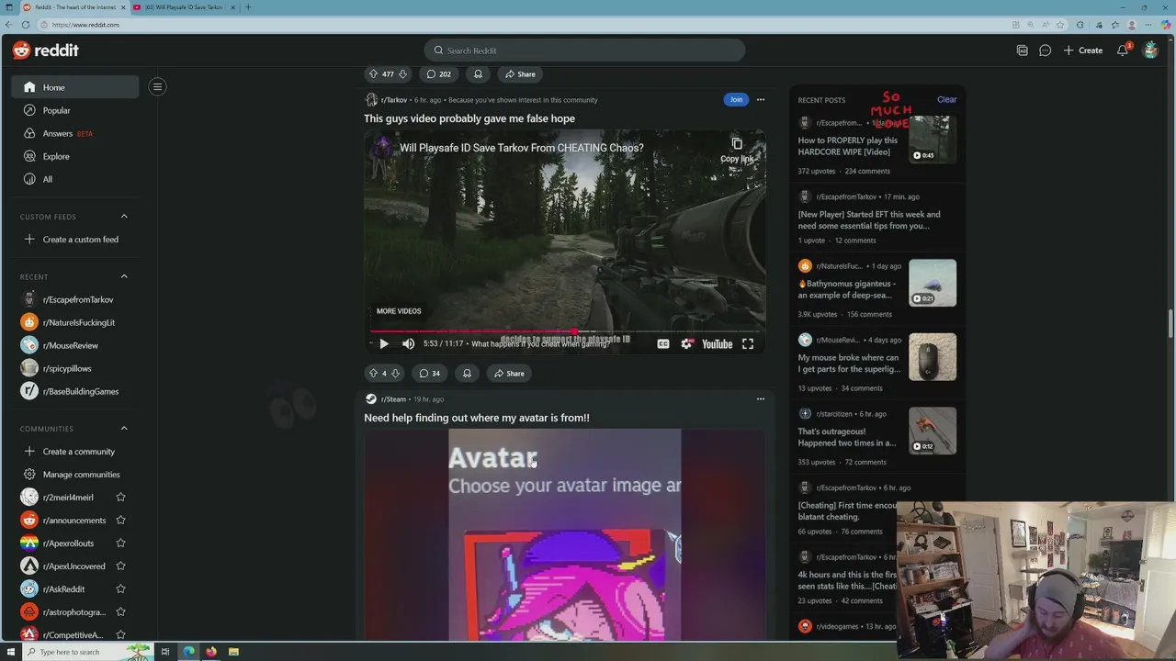Give an award on the Tarkov post
The image size is (1176, 661).
467,374
